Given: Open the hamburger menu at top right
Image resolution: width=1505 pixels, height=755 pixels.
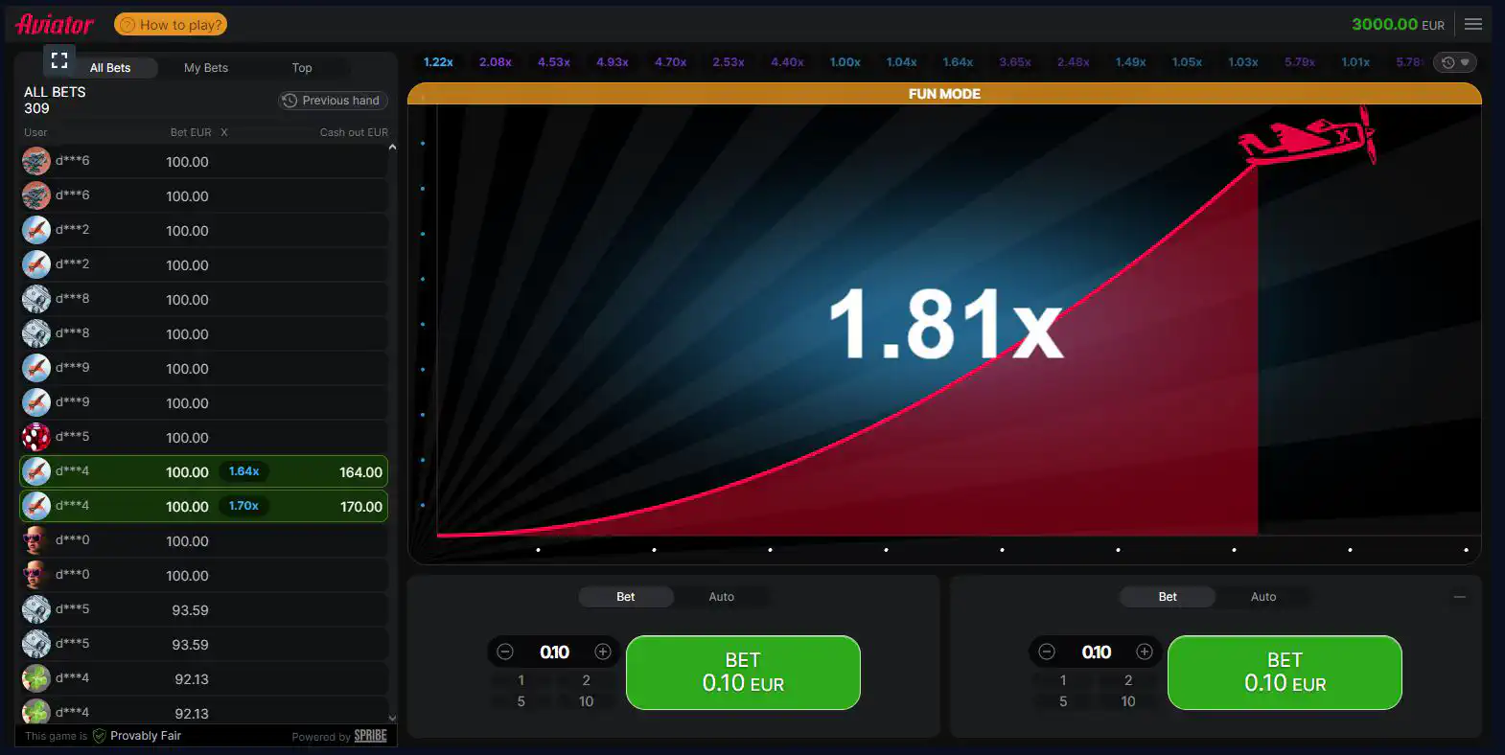Looking at the screenshot, I should [x=1473, y=24].
